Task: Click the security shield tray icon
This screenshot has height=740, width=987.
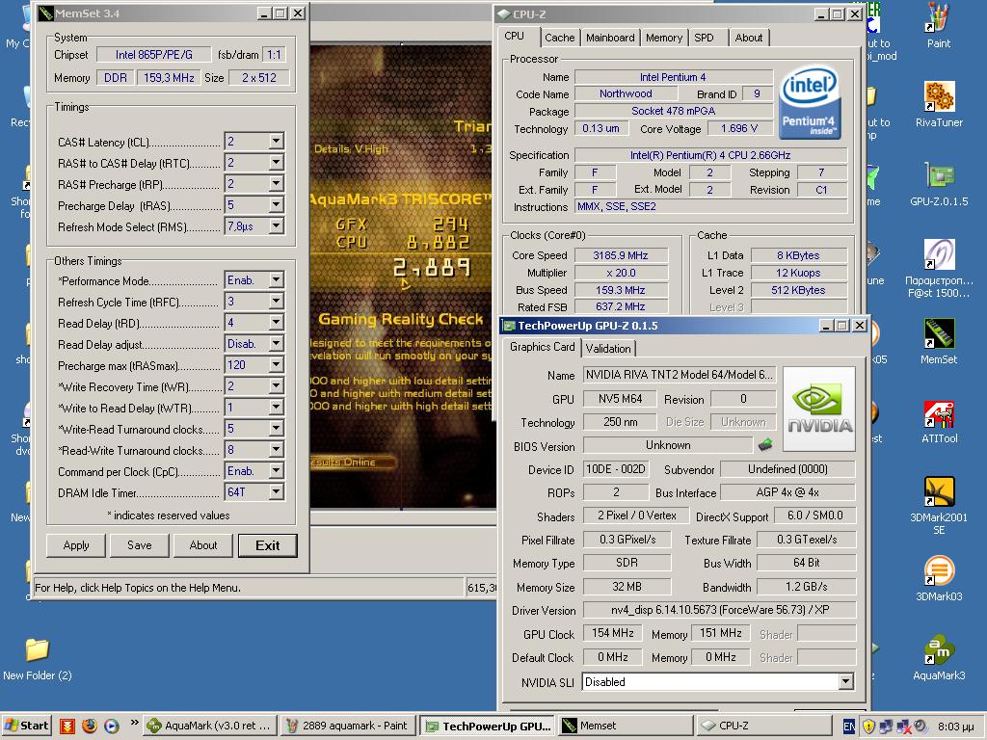Action: tap(868, 727)
